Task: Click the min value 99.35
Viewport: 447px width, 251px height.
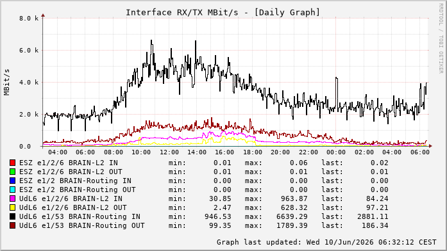Action: [220, 225]
